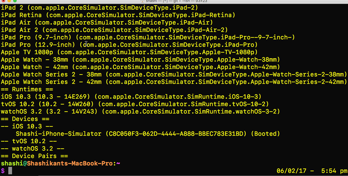Click the time '5:54 pm' in right prompt

(334, 171)
